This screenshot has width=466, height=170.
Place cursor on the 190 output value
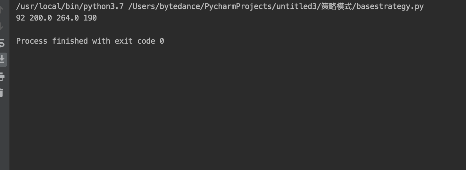(90, 18)
